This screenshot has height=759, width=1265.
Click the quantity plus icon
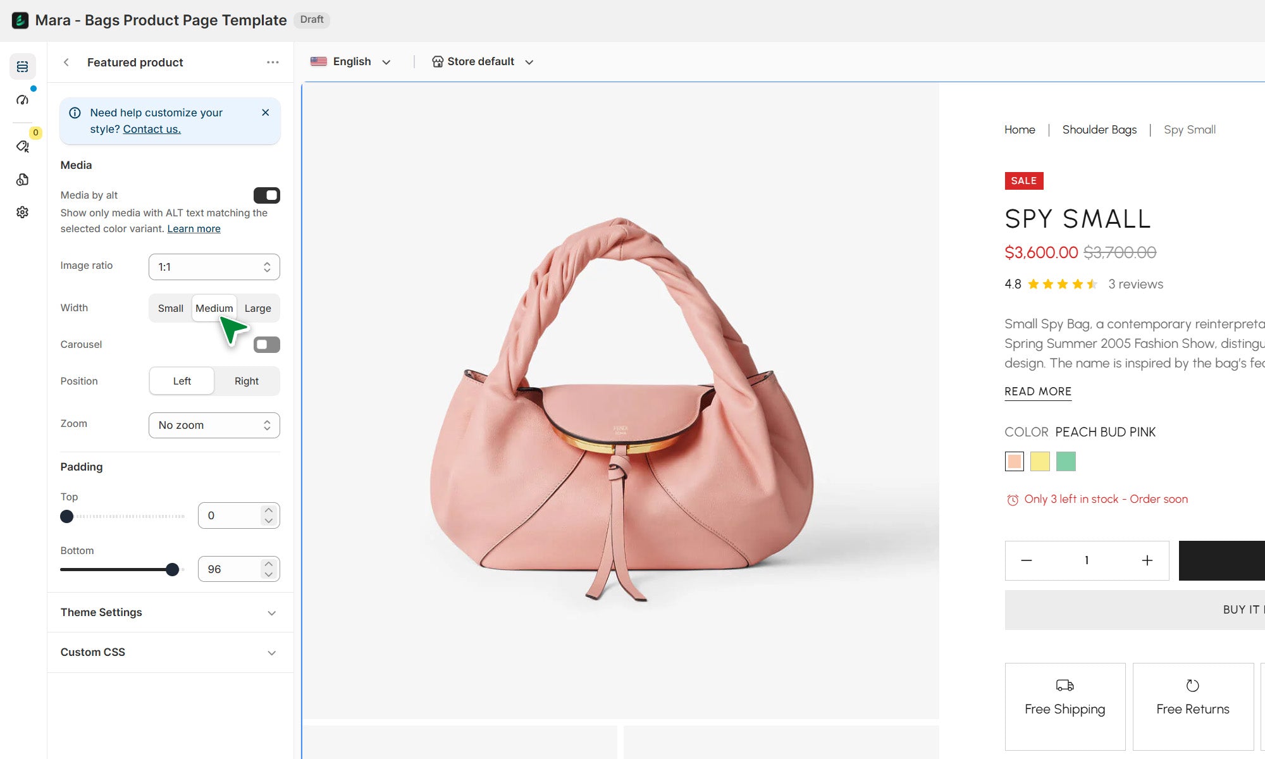click(1147, 560)
